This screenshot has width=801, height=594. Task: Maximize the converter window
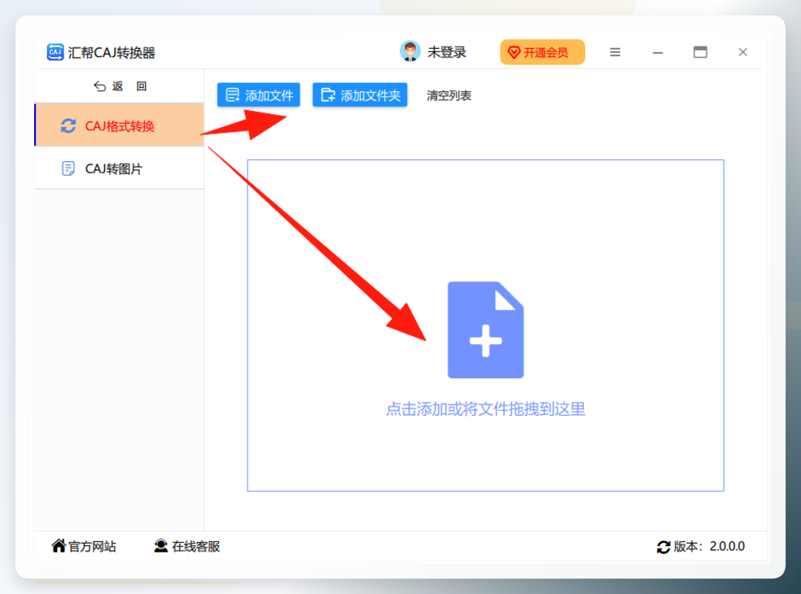[x=700, y=52]
